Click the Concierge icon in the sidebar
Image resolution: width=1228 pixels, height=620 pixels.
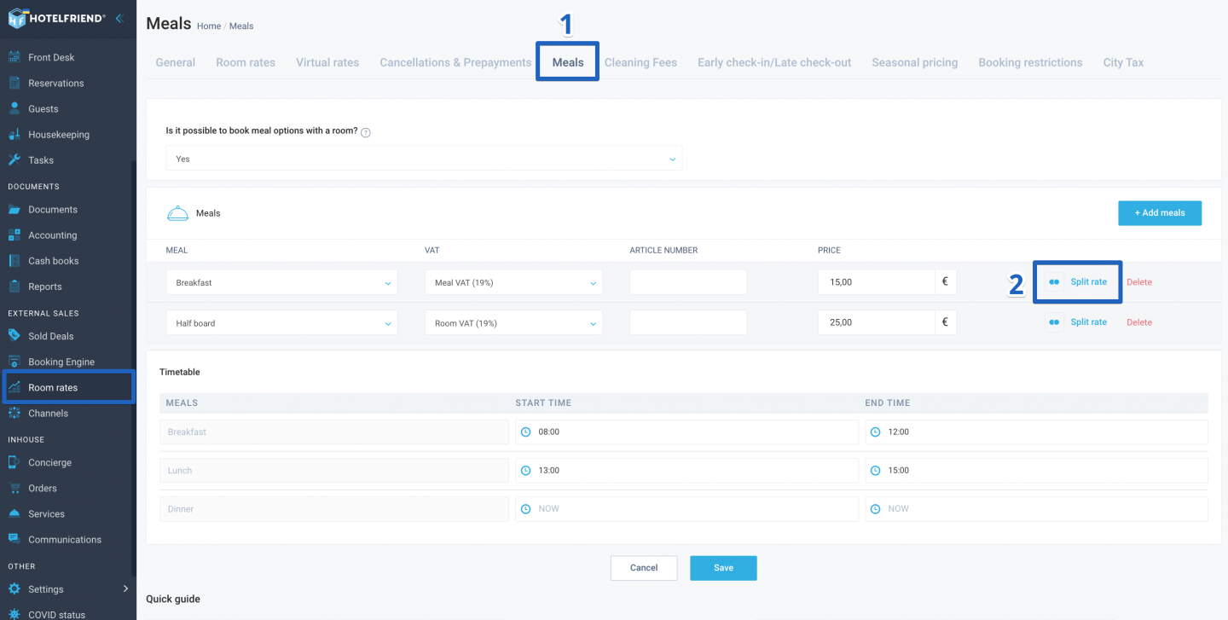pyautogui.click(x=14, y=462)
